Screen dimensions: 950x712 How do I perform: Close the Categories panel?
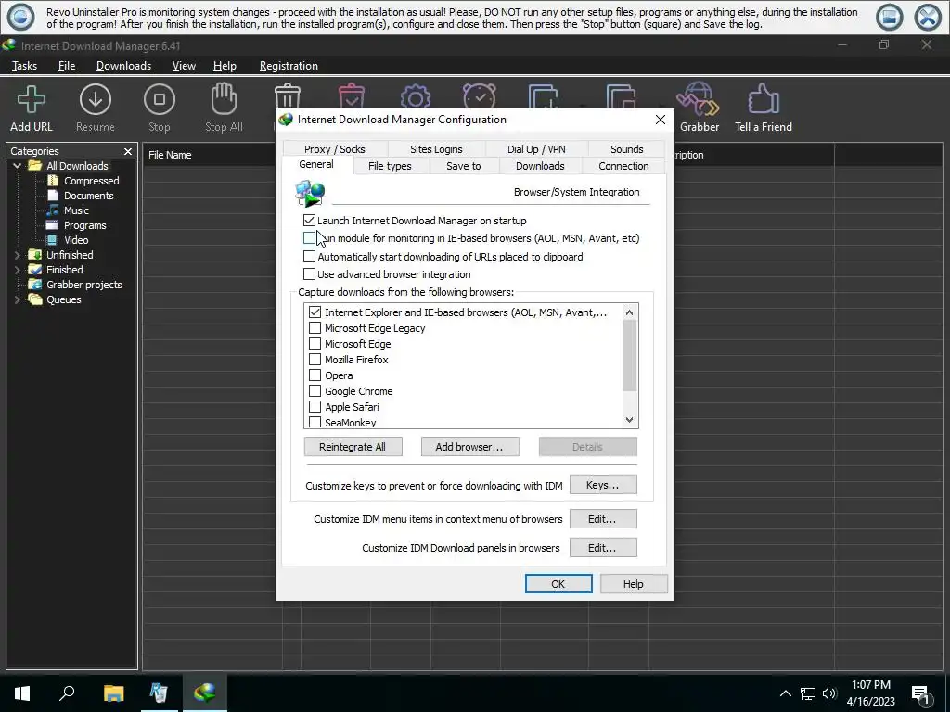128,151
